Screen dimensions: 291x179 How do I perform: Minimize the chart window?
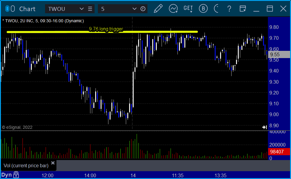256,11
